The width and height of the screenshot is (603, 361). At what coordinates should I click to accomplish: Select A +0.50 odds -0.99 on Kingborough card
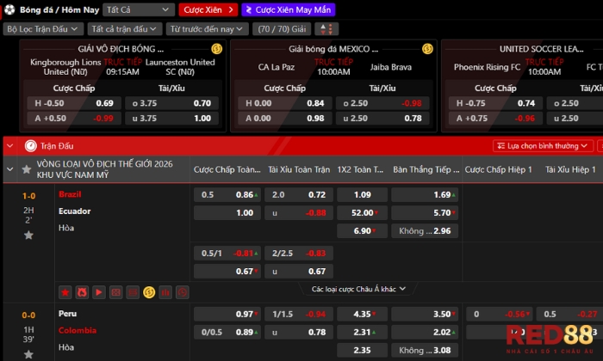(74, 118)
